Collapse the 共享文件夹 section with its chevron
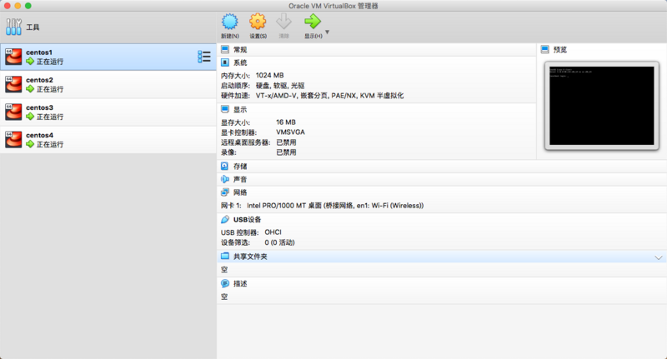Viewport: 667px width, 359px height. [x=659, y=257]
